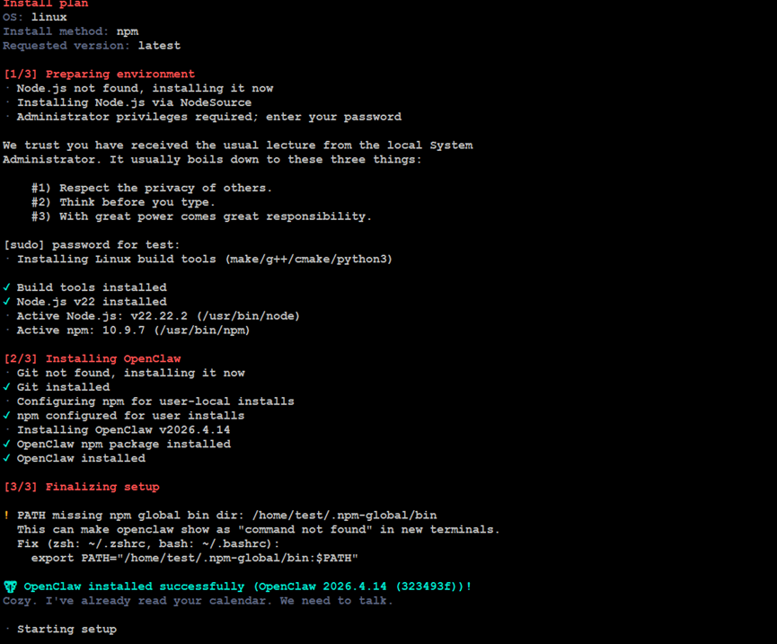Click the '[3/3] Finalizing setup' heading
The height and width of the screenshot is (644, 777).
[81, 487]
